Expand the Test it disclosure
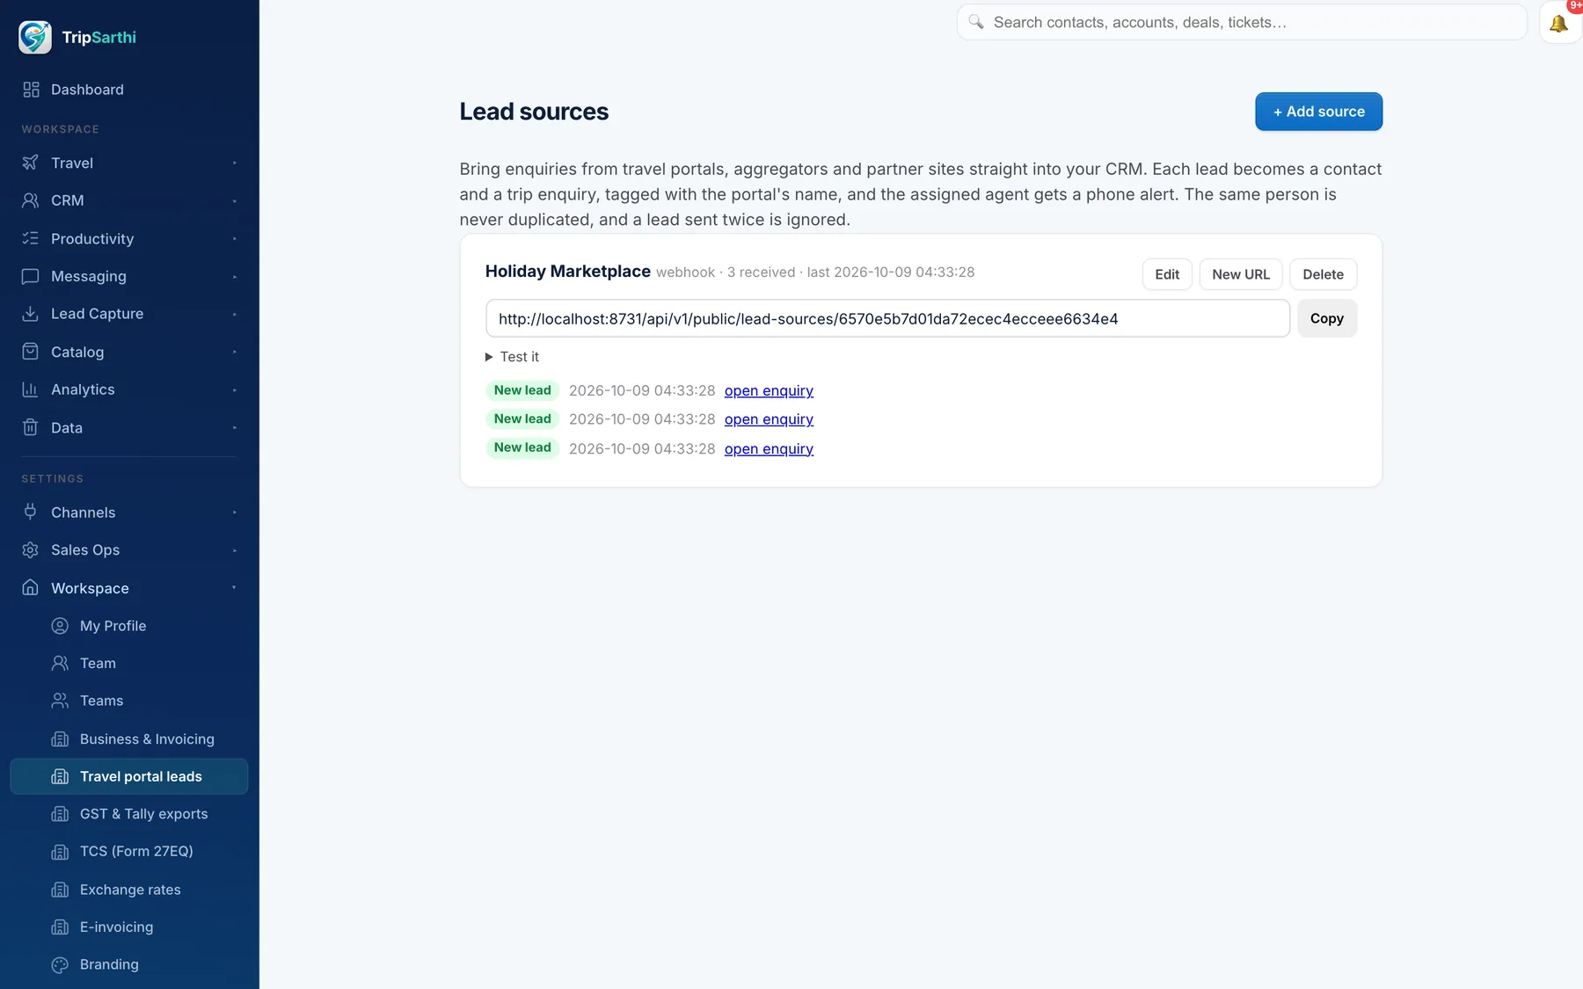1583x989 pixels. pos(512,357)
